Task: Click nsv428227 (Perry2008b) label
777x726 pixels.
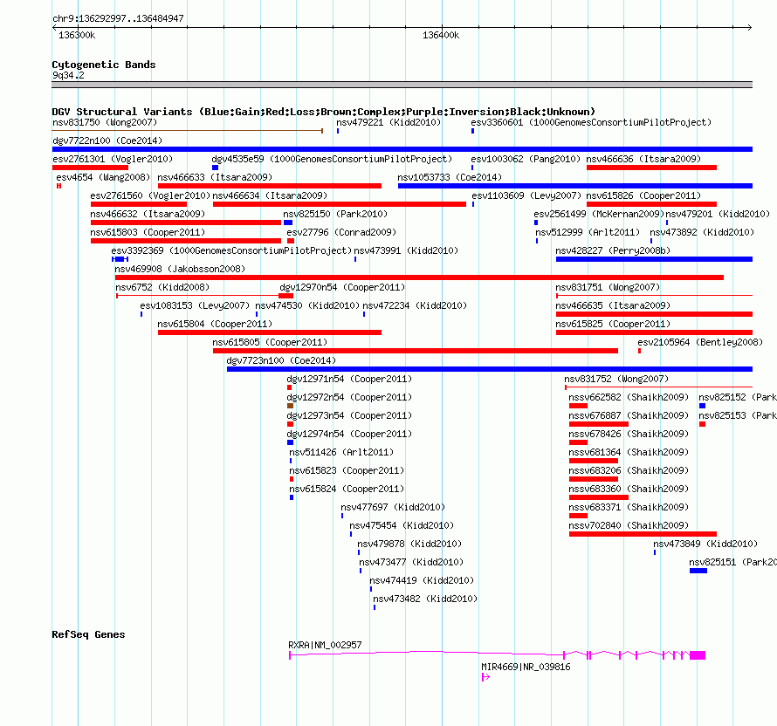Action: 613,250
